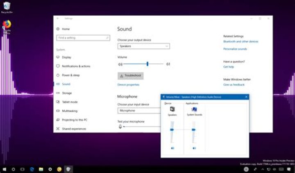
Task: Open Task View on the taskbar
Action: [x=23, y=169]
